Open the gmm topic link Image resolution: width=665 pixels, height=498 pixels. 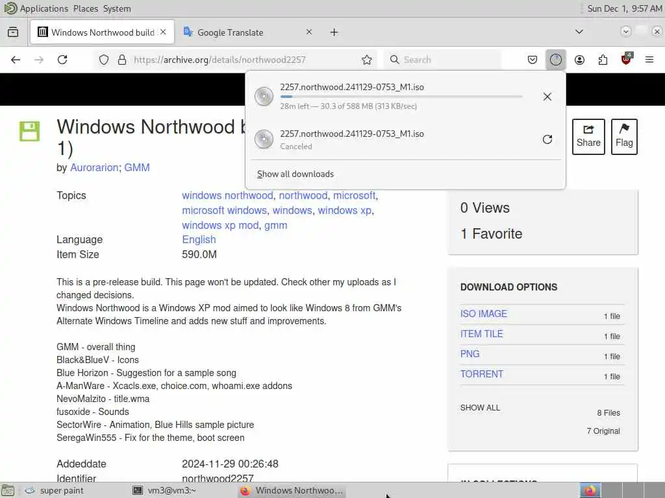point(275,225)
